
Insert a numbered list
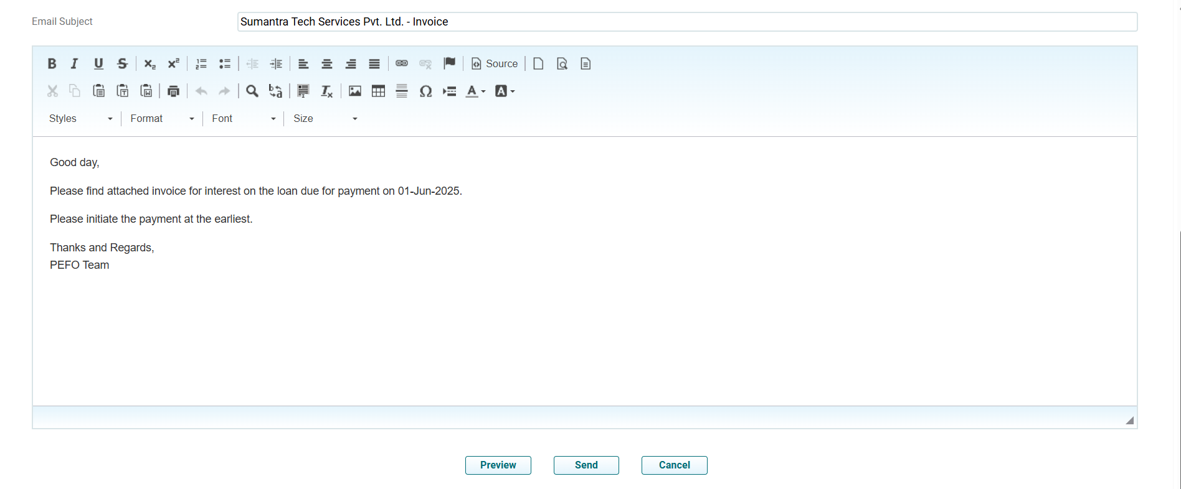point(201,63)
